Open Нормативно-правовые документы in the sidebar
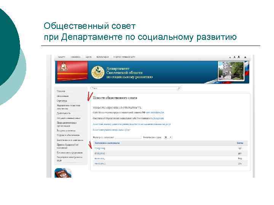The width and height of the screenshot is (274, 205). (x=68, y=107)
